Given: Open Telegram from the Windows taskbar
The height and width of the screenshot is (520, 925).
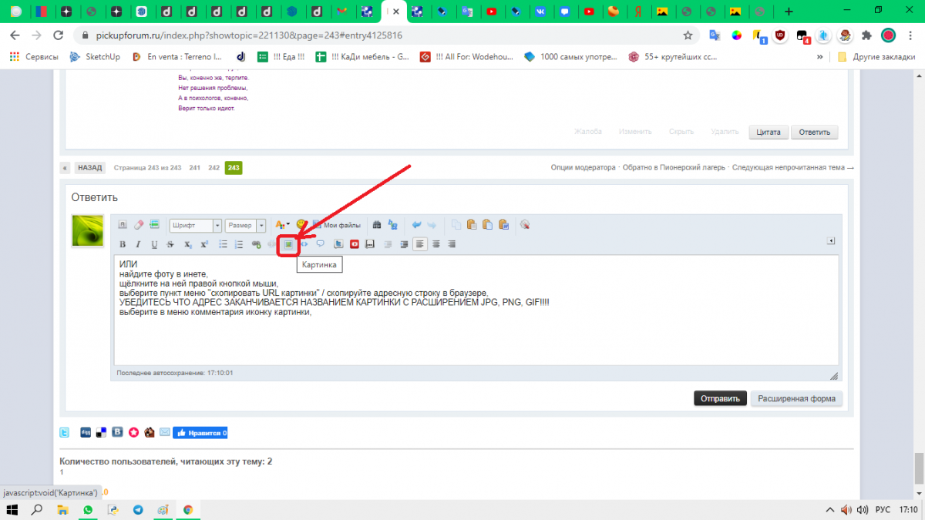Looking at the screenshot, I should click(138, 510).
